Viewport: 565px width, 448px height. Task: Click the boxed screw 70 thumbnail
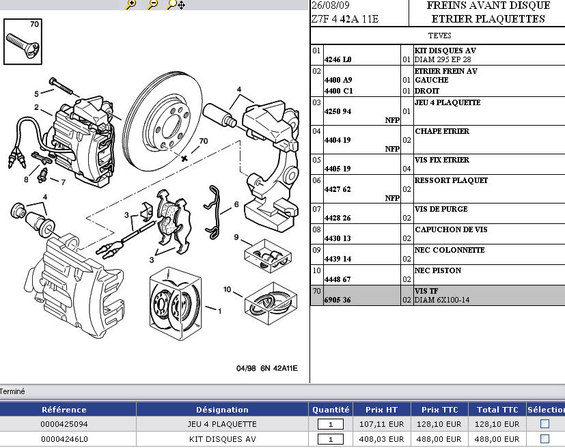click(23, 40)
